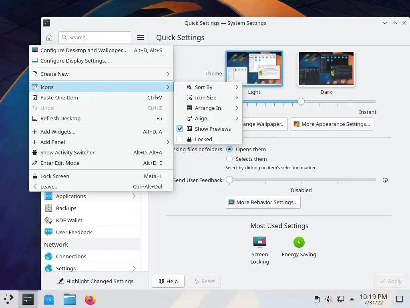Image resolution: width=410 pixels, height=308 pixels.
Task: Click the Help button
Action: pos(168,281)
